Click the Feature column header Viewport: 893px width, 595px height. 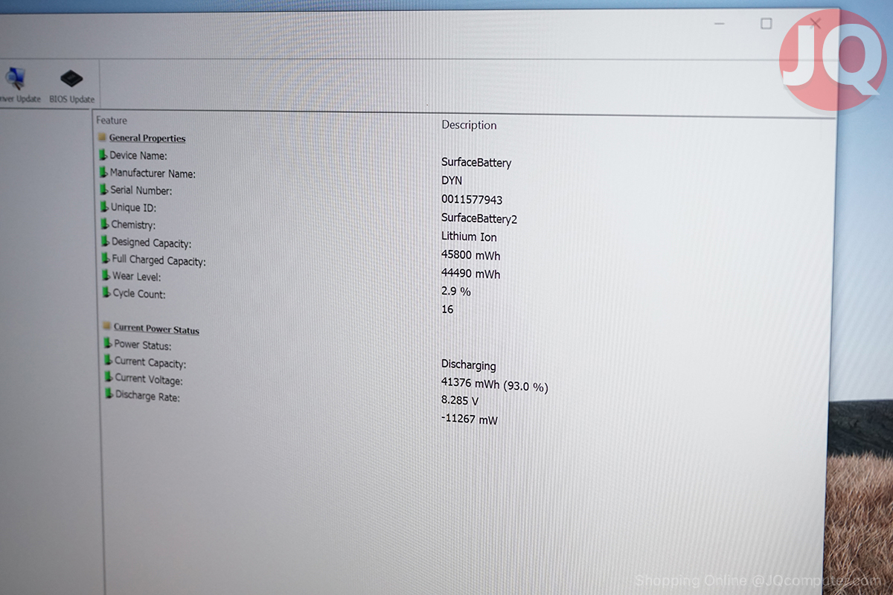[112, 120]
